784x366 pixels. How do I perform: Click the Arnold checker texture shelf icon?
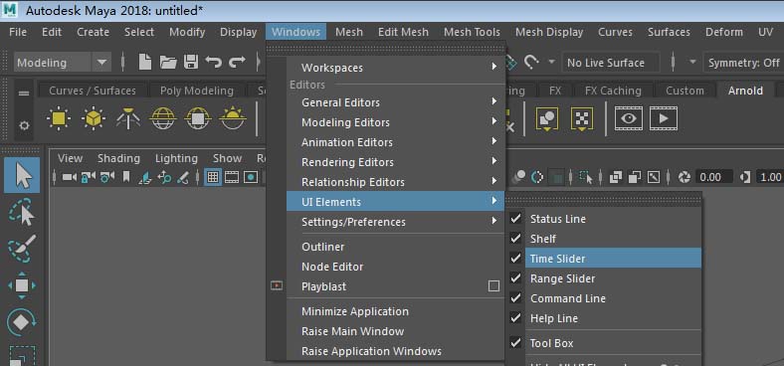(581, 119)
